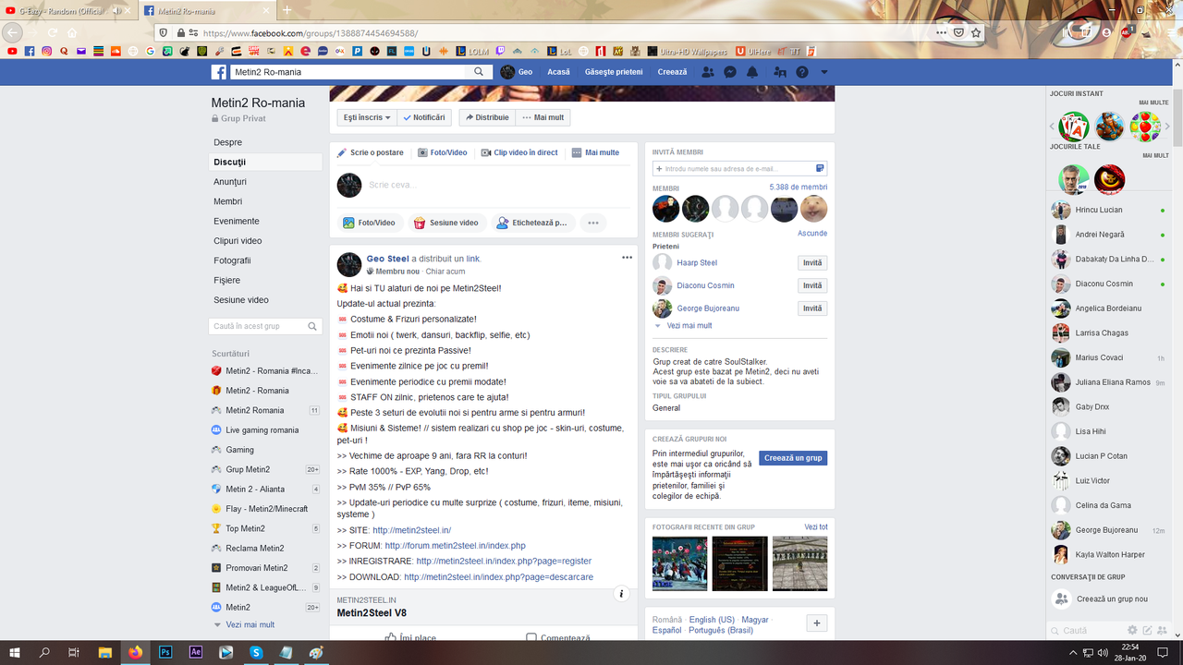The image size is (1183, 665).
Task: Click the contacts book icon in invite field
Action: click(820, 169)
